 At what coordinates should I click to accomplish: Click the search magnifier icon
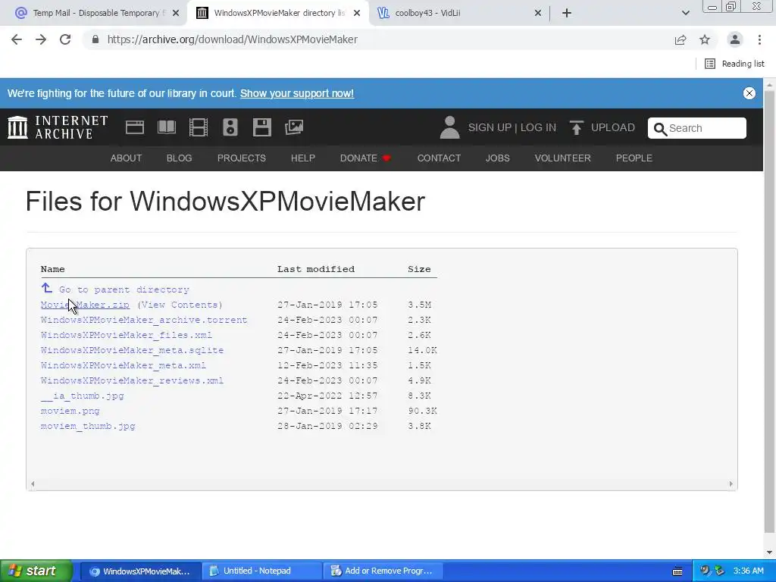[x=660, y=129]
